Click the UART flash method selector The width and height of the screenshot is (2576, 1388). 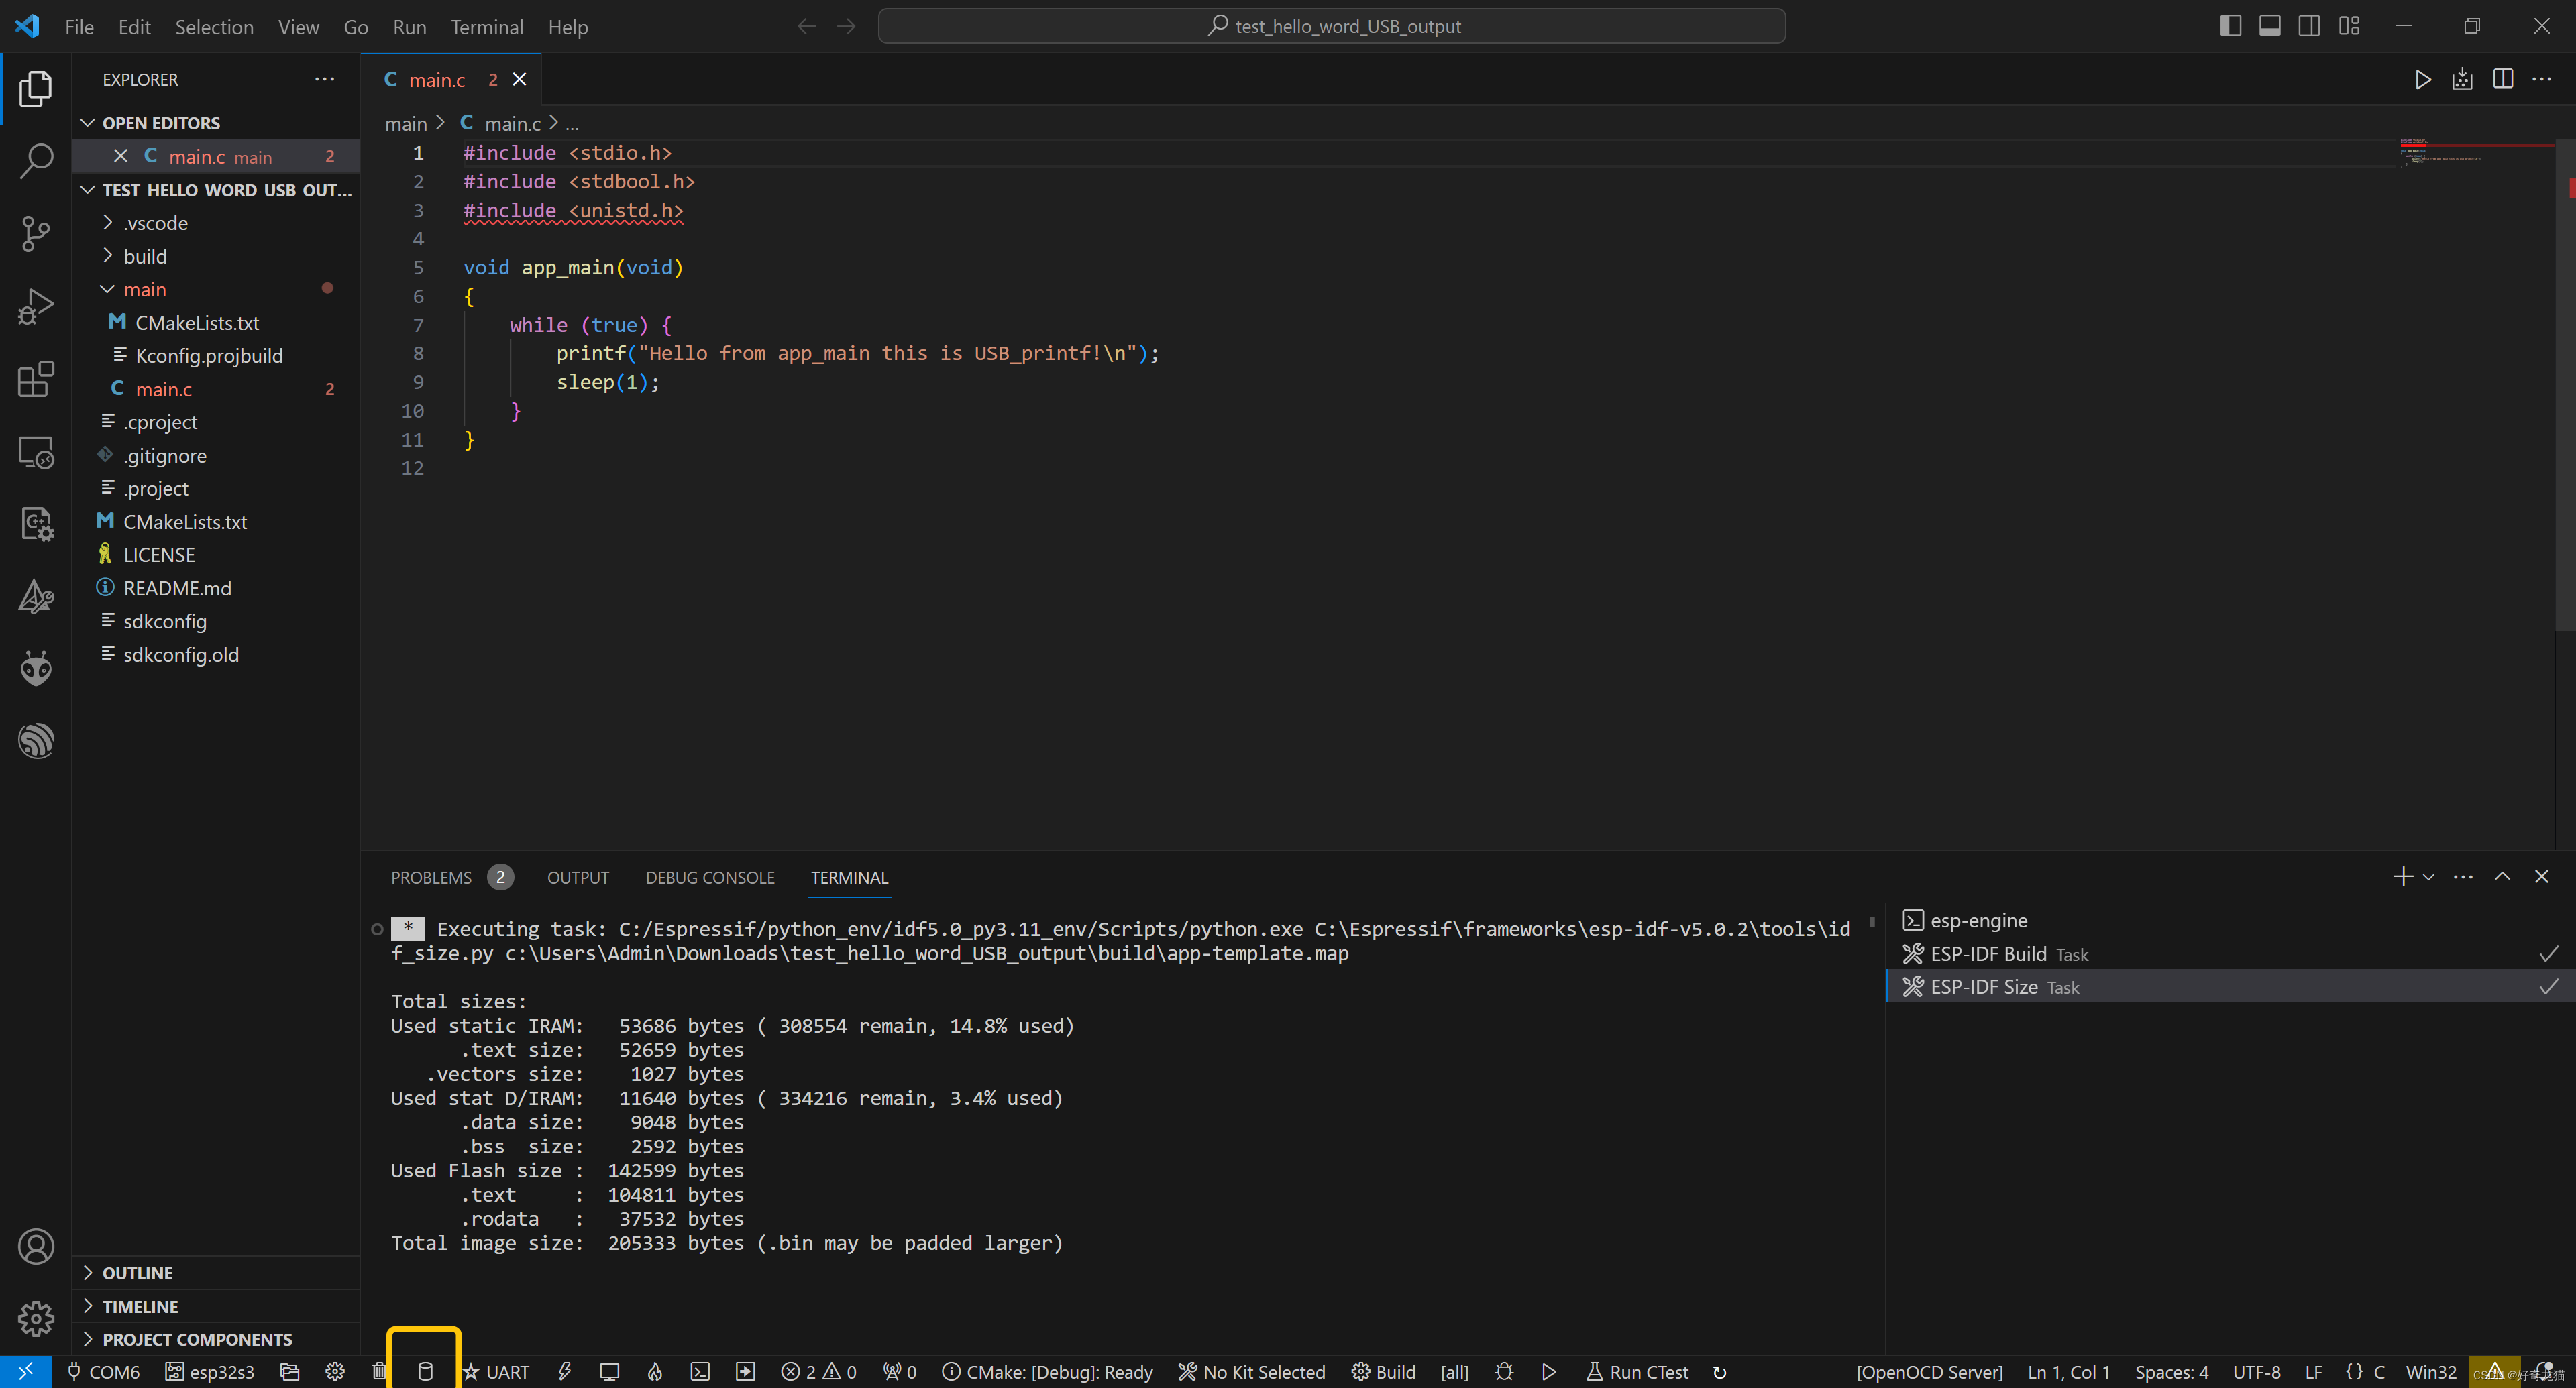497,1372
